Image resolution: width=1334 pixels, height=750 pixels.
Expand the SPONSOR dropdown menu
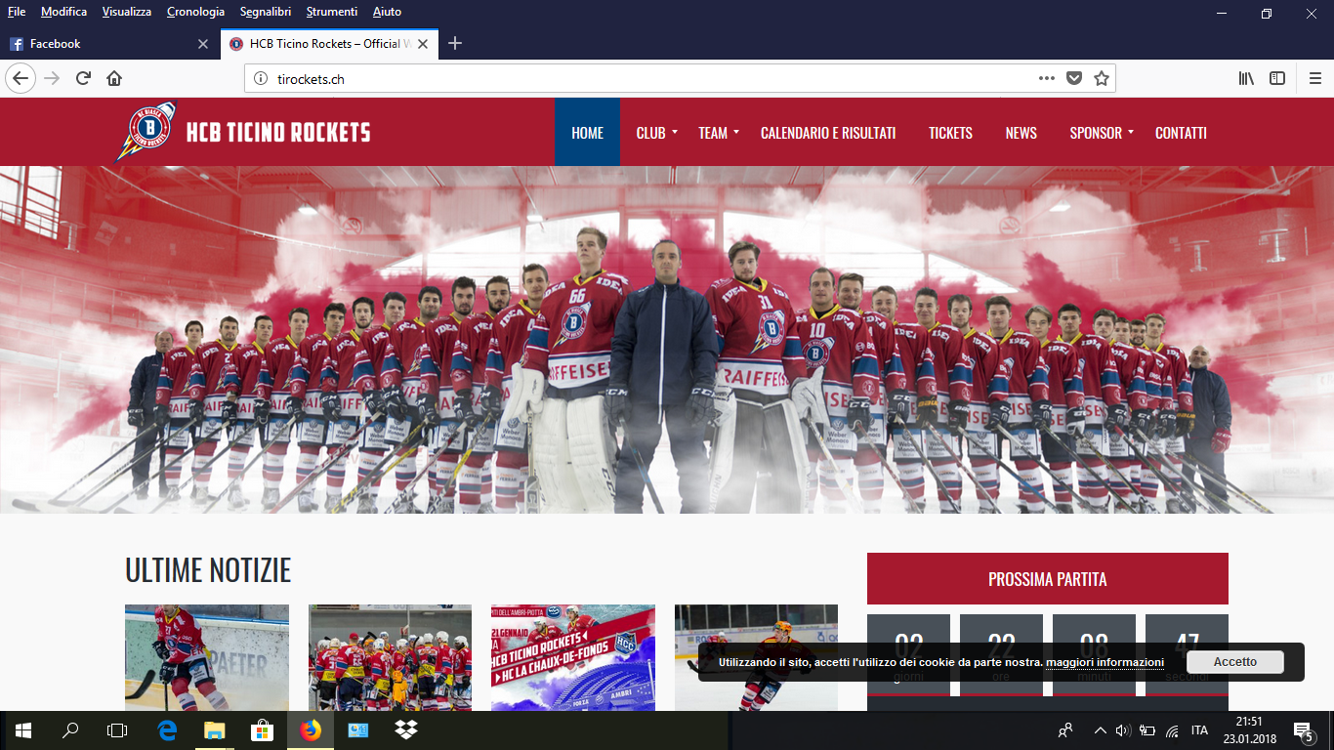click(x=1102, y=133)
